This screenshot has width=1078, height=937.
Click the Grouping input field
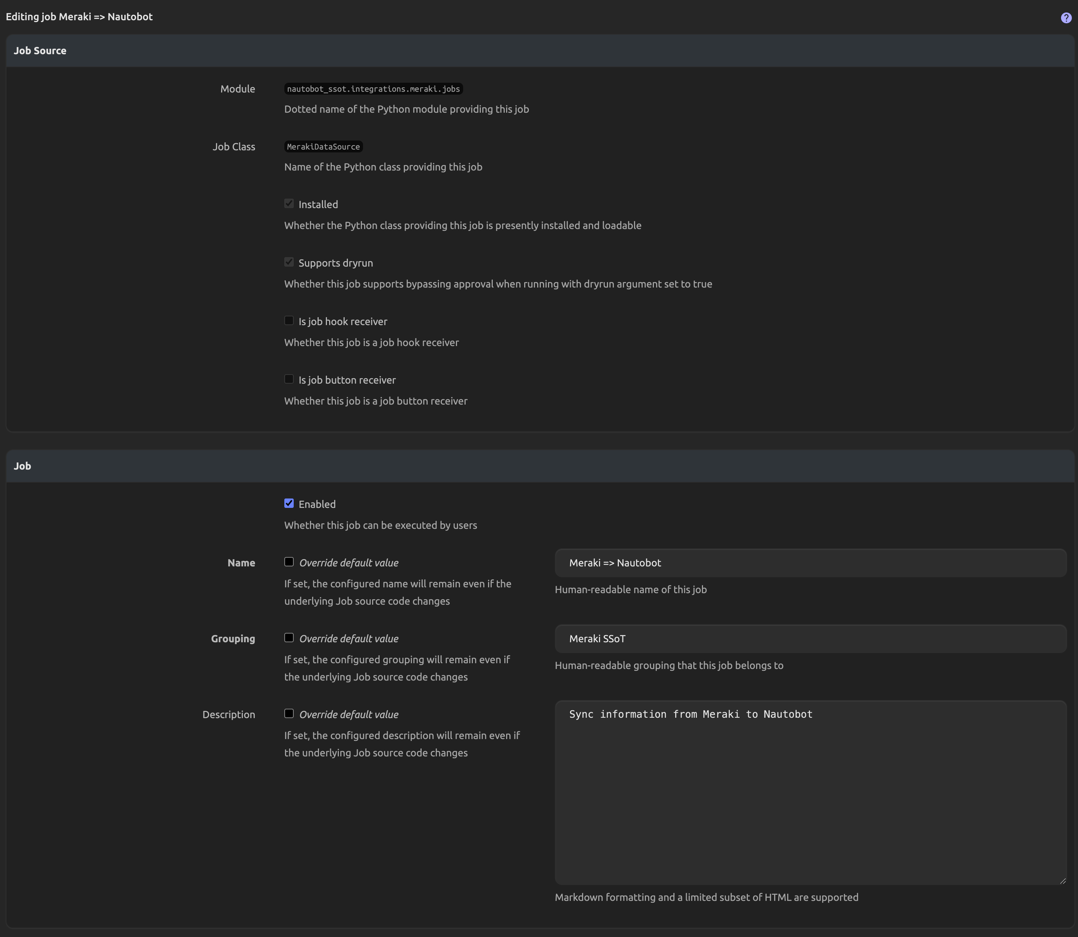coord(810,638)
